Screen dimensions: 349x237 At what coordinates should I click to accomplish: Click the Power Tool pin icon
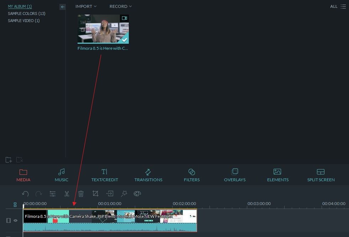[124, 193]
